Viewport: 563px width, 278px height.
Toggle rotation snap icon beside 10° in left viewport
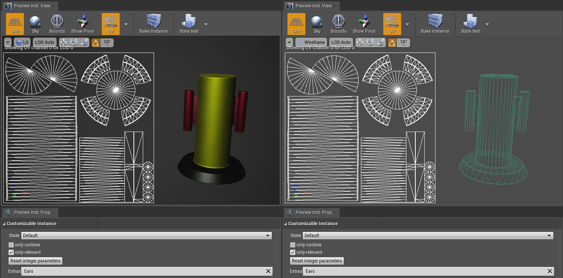[96, 42]
